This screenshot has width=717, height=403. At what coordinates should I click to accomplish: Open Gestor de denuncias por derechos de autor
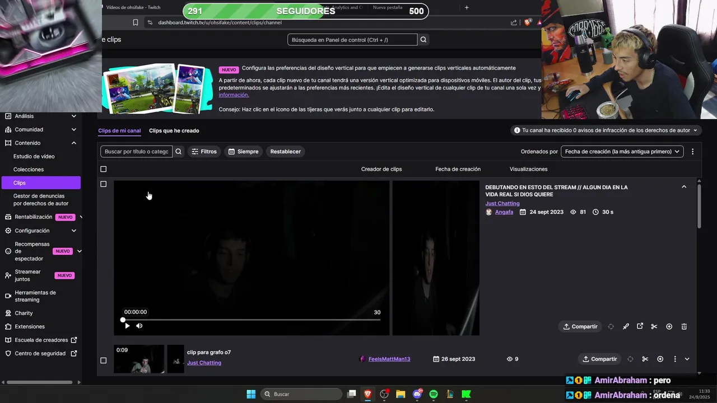[x=41, y=200]
